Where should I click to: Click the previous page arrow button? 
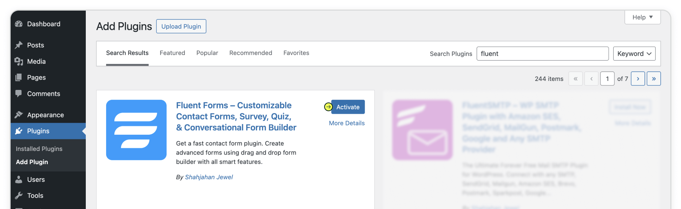coord(592,79)
